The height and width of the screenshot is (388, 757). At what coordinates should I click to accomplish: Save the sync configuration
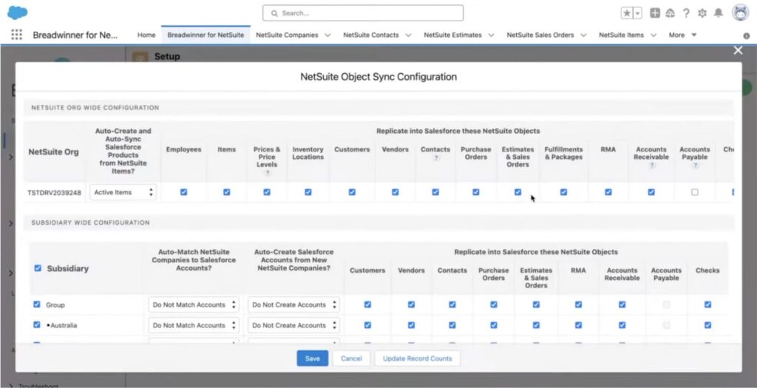(313, 358)
